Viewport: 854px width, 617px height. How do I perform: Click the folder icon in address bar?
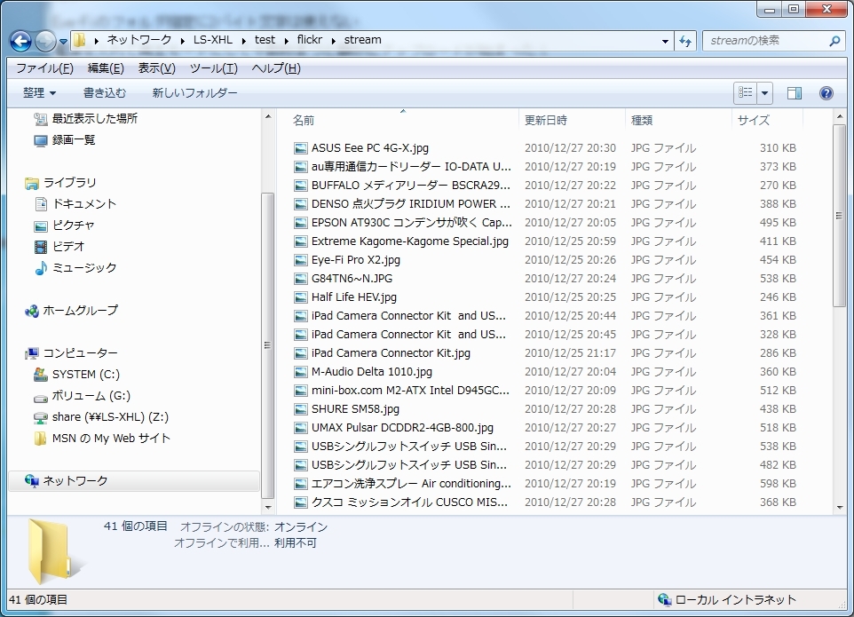click(80, 40)
